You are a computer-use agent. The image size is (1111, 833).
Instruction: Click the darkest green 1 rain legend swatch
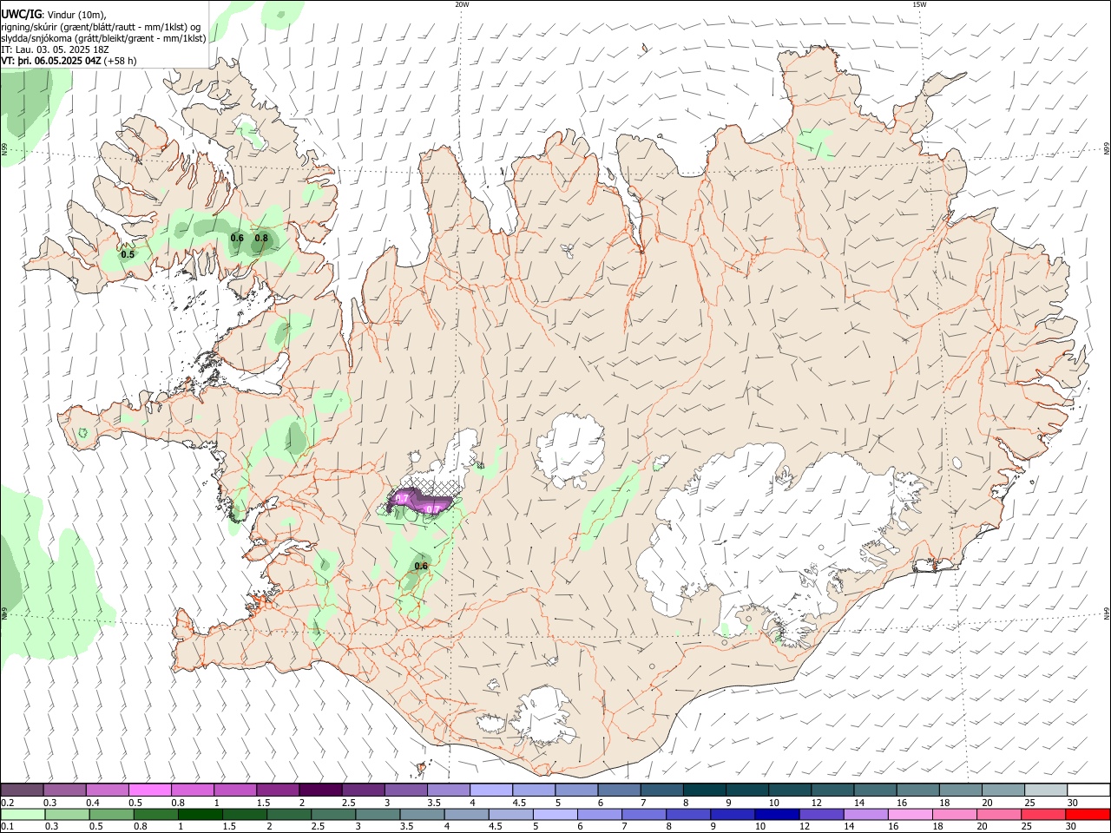pos(200,814)
